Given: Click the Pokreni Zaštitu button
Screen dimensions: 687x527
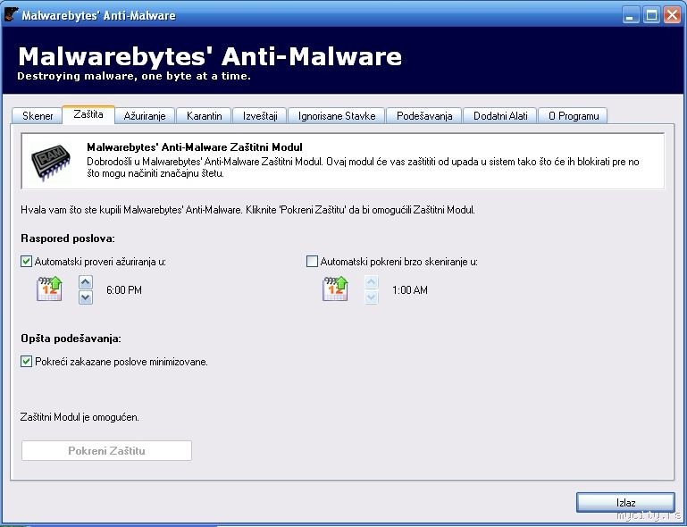Looking at the screenshot, I should click(106, 451).
